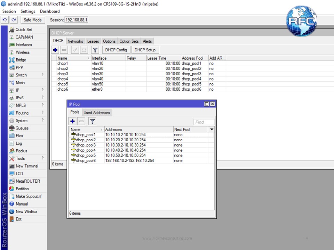The height and width of the screenshot is (250, 334).
Task: Open the Wireless settings
Action: (x=22, y=52)
